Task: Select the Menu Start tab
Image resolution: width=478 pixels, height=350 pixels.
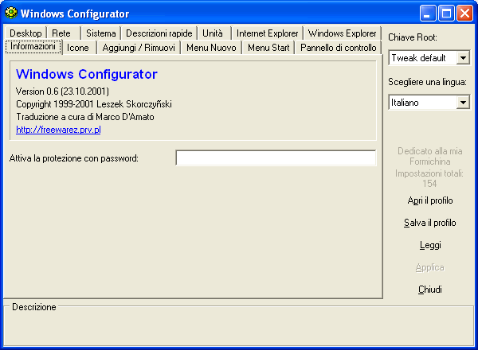Action: pyautogui.click(x=268, y=48)
